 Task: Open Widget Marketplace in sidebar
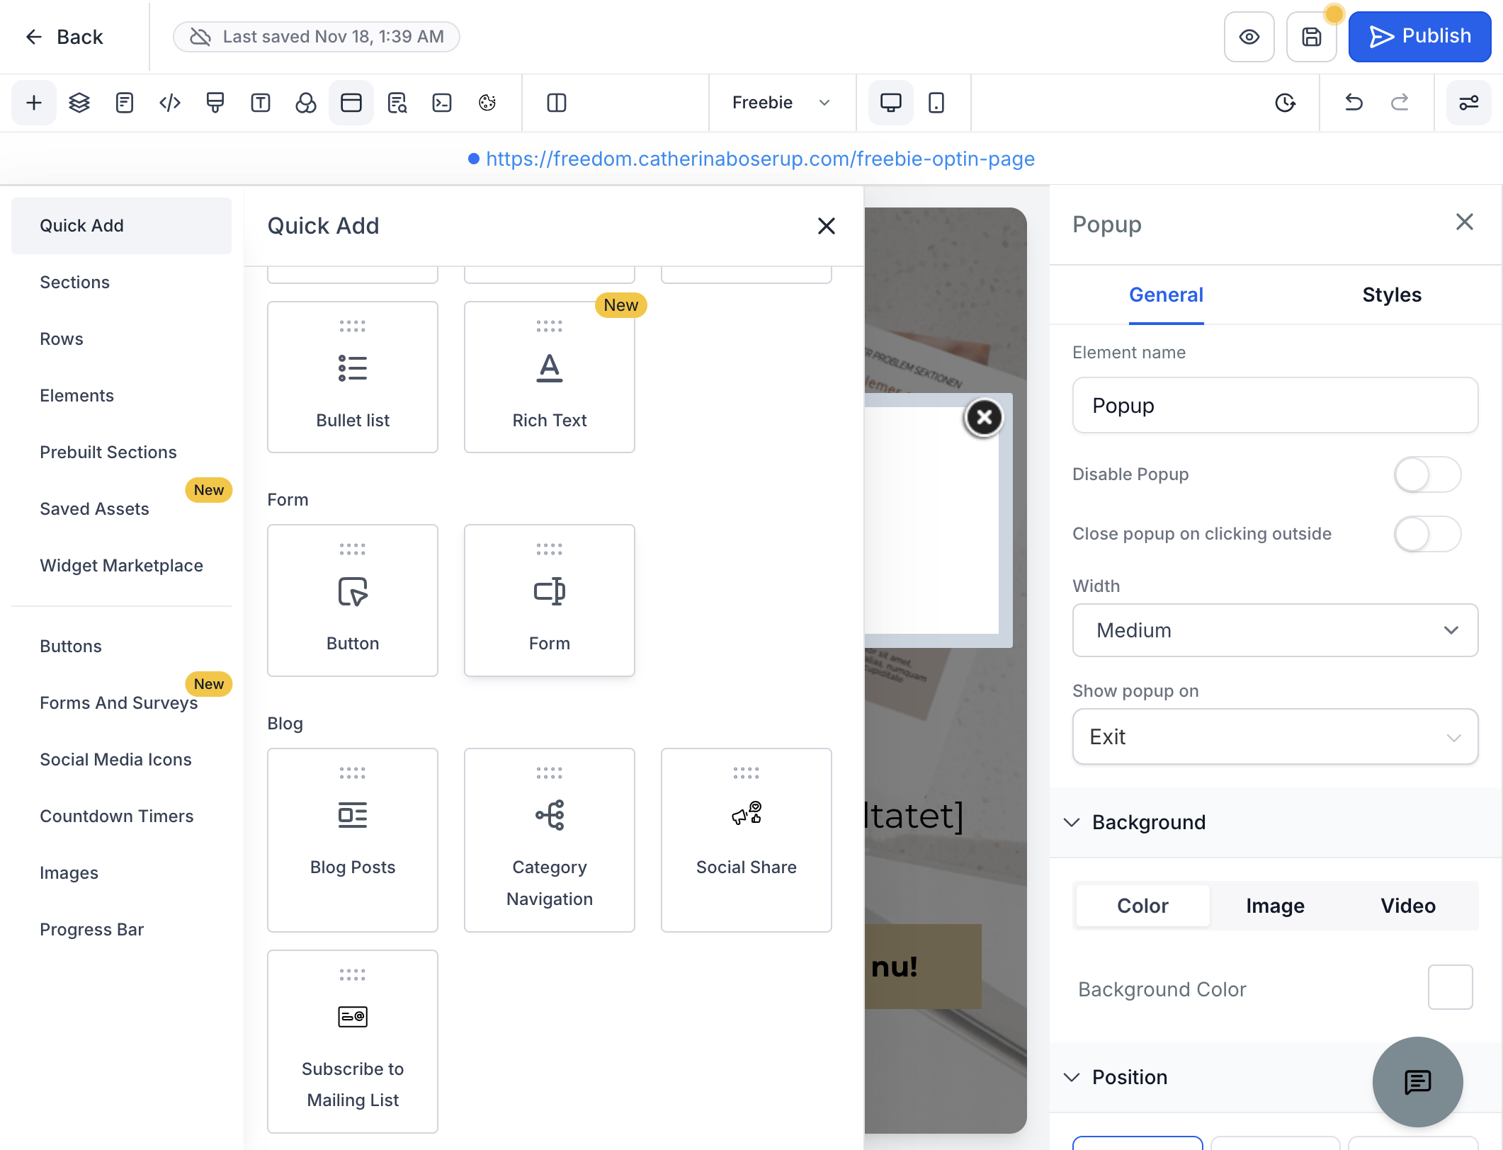pyautogui.click(x=121, y=565)
